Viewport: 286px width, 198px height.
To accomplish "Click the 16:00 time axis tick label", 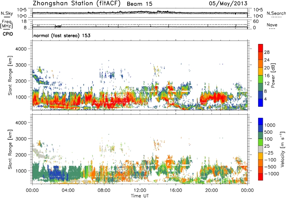I will (x=176, y=190).
